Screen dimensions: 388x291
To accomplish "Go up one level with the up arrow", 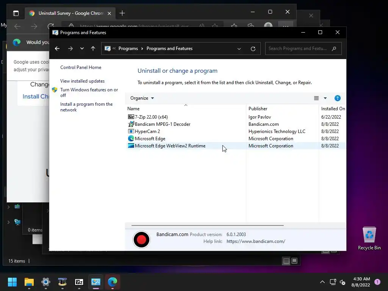I will (x=93, y=48).
